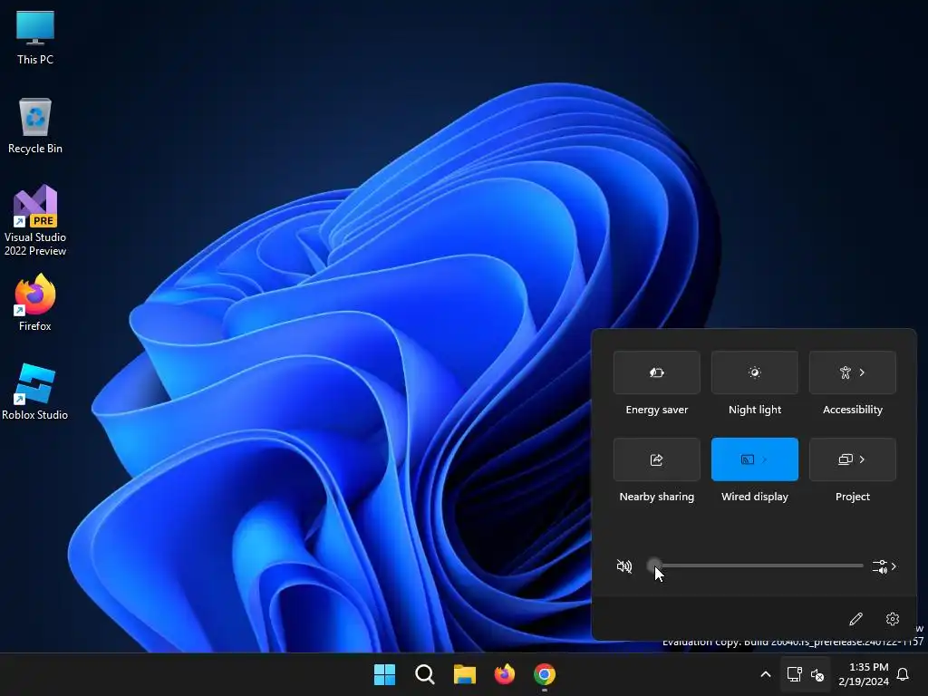This screenshot has width=928, height=696.
Task: Open the Windows Start menu
Action: click(384, 674)
